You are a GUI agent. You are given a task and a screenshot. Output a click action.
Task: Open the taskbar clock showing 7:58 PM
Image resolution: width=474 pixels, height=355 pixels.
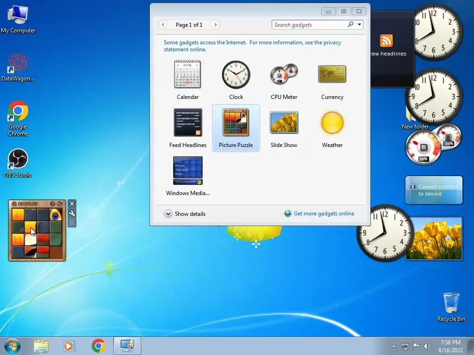[x=450, y=346]
